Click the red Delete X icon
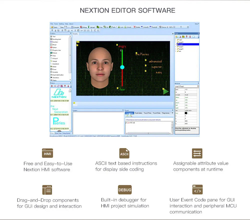The height and width of the screenshot is (220, 250). pos(134,27)
